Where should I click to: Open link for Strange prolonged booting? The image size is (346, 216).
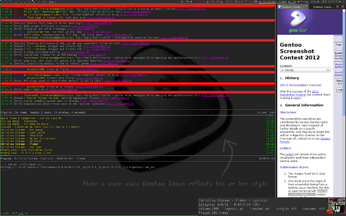(75, 52)
